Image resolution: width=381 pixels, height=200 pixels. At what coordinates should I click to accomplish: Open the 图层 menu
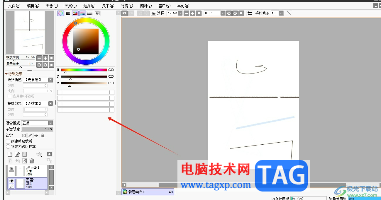click(70, 6)
